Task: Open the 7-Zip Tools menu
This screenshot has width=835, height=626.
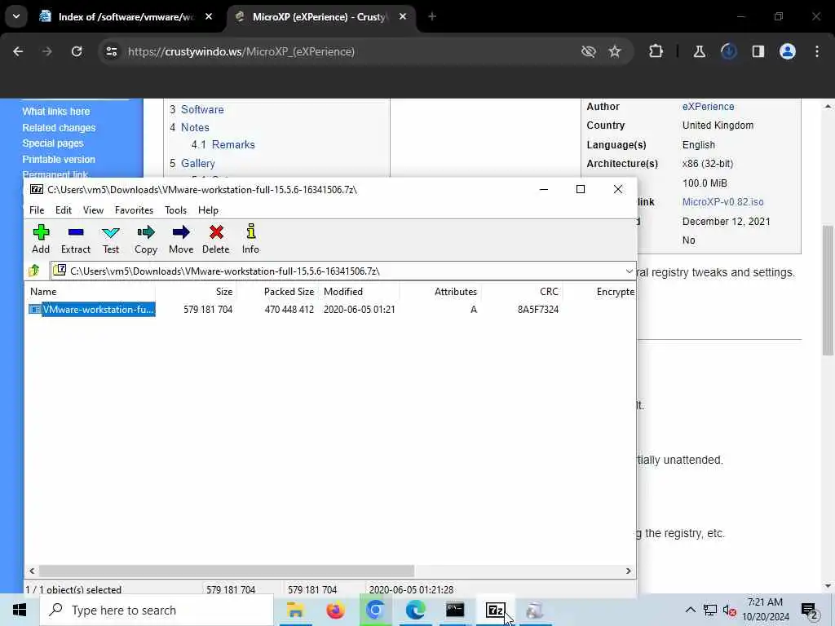Action: [176, 210]
